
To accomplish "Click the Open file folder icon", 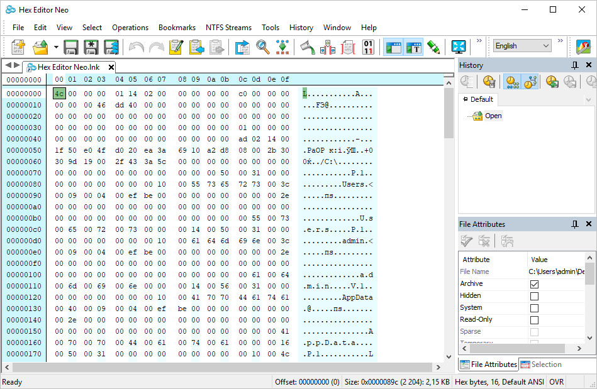I will coord(40,47).
